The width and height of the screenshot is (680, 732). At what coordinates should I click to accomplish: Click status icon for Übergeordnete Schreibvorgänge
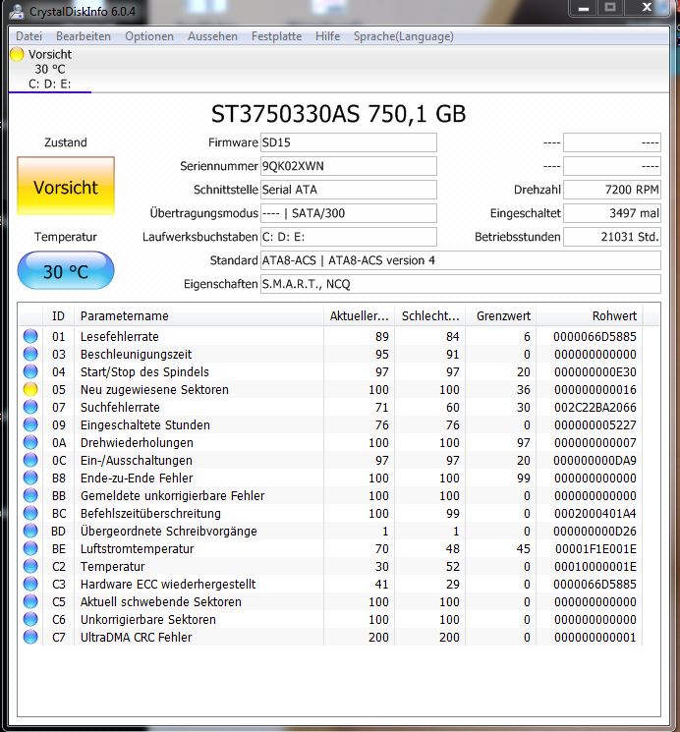pos(30,531)
